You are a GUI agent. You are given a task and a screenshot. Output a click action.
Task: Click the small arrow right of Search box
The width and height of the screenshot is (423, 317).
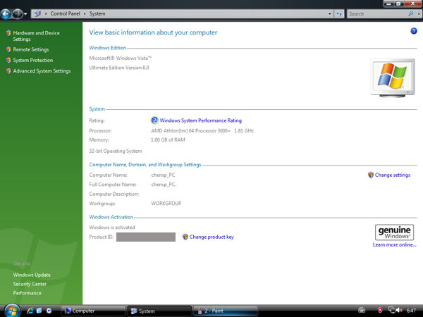(419, 14)
